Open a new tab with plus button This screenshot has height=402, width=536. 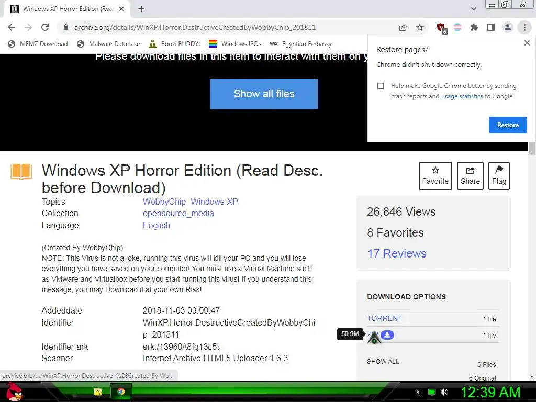(x=141, y=9)
